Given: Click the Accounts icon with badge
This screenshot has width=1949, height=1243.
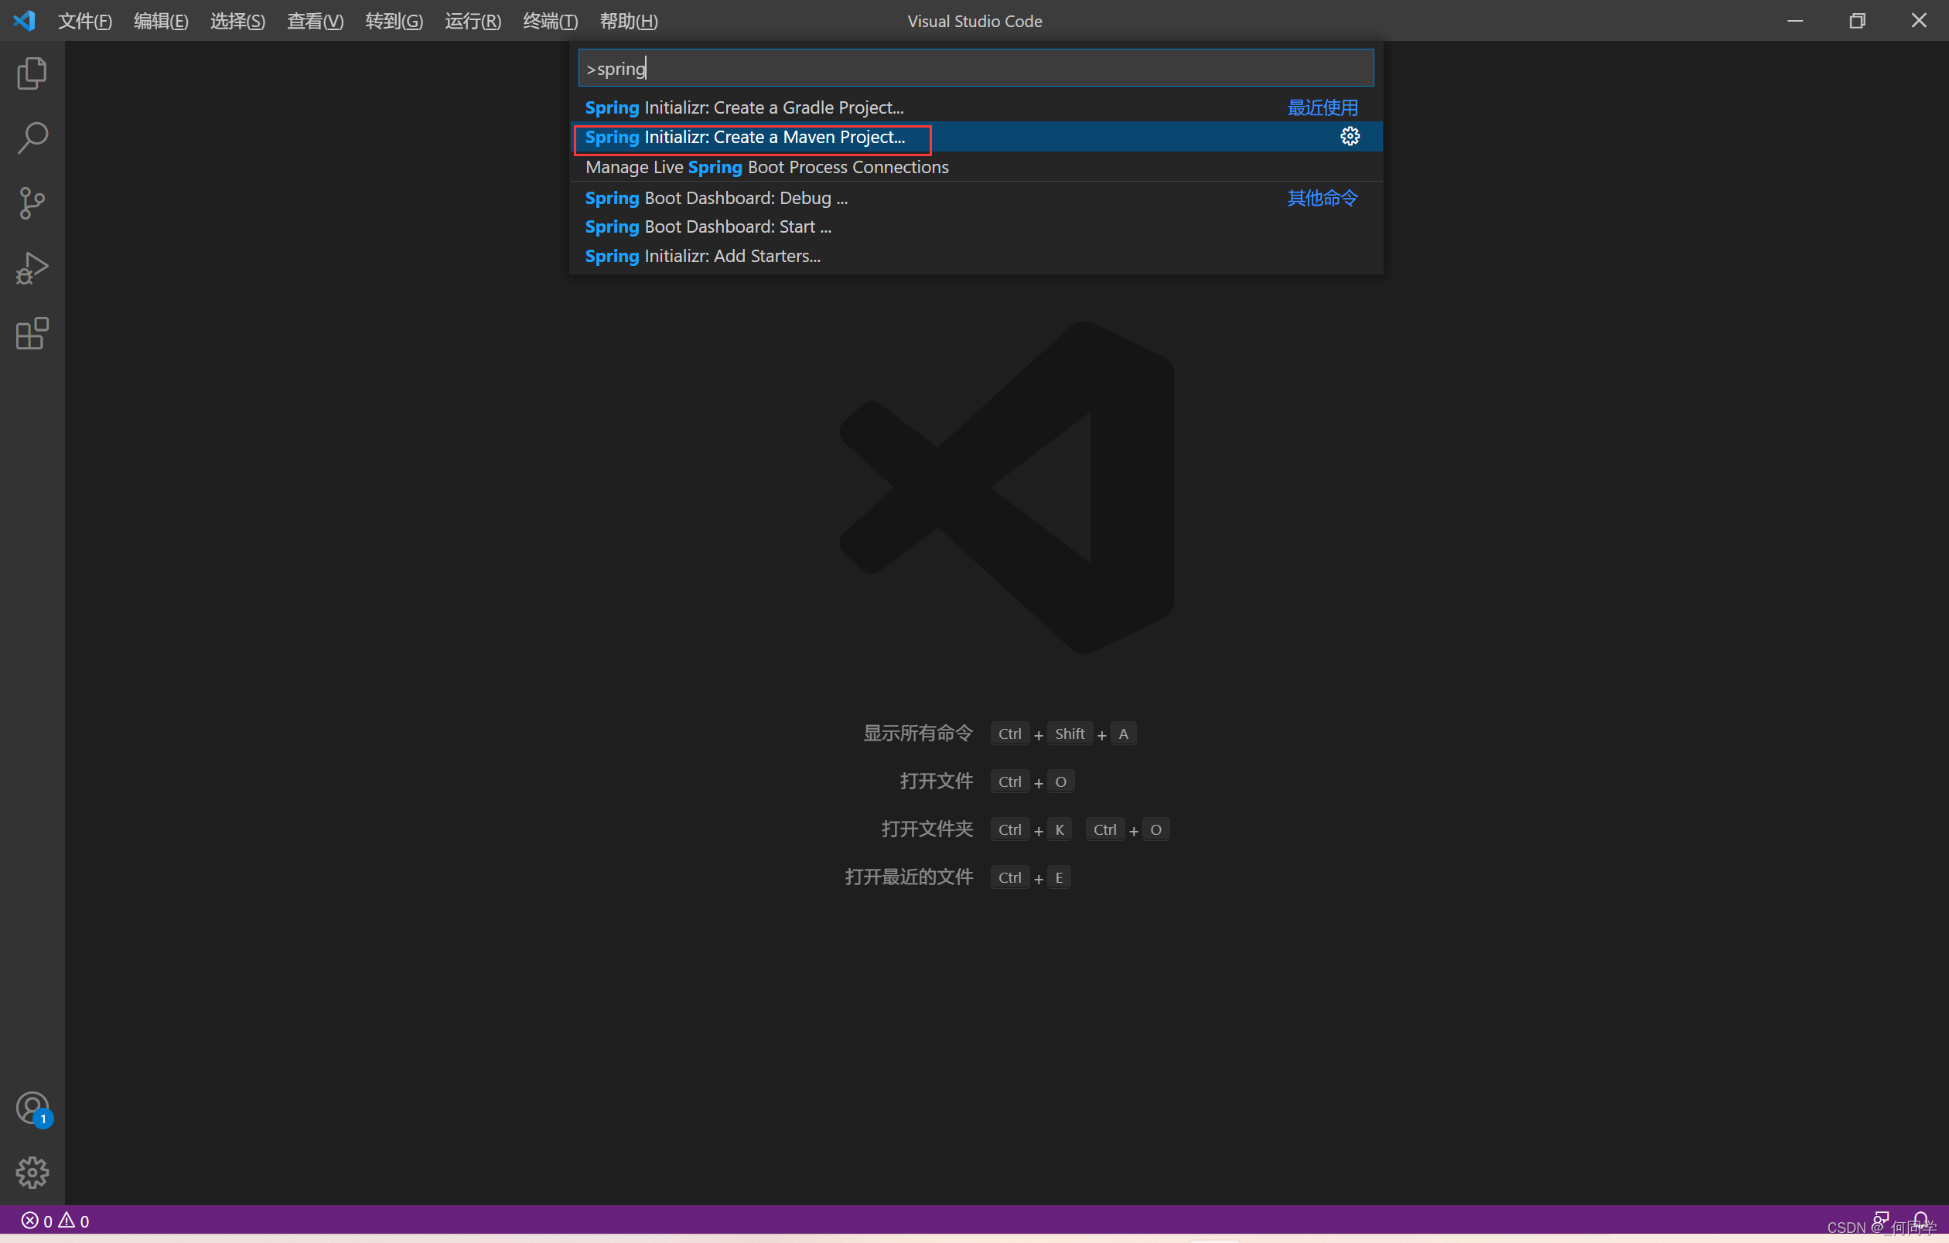Looking at the screenshot, I should pyautogui.click(x=33, y=1108).
